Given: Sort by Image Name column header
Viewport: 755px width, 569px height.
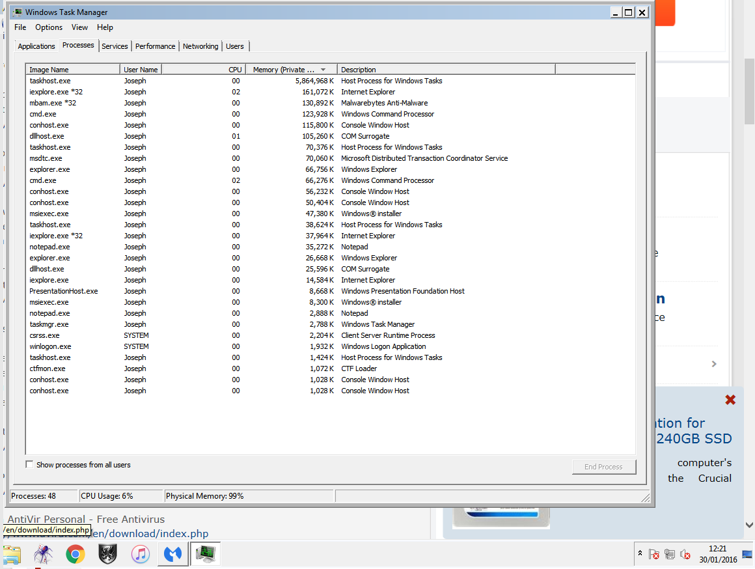Looking at the screenshot, I should (x=73, y=70).
